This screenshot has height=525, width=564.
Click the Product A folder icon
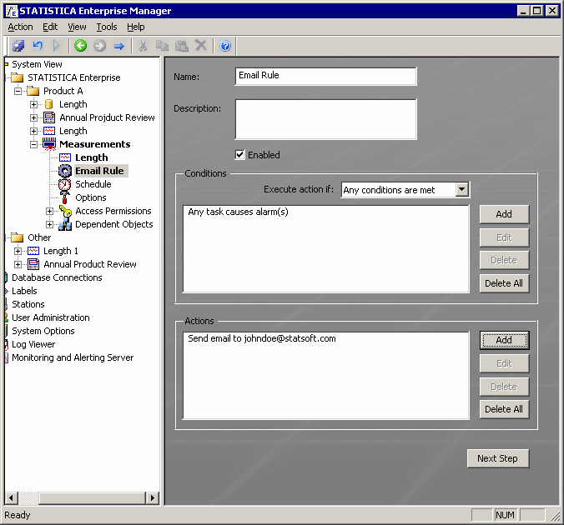tap(33, 91)
